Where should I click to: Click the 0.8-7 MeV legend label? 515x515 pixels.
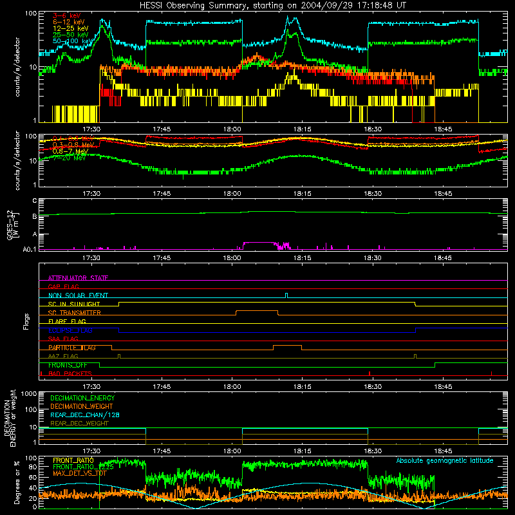(x=70, y=151)
